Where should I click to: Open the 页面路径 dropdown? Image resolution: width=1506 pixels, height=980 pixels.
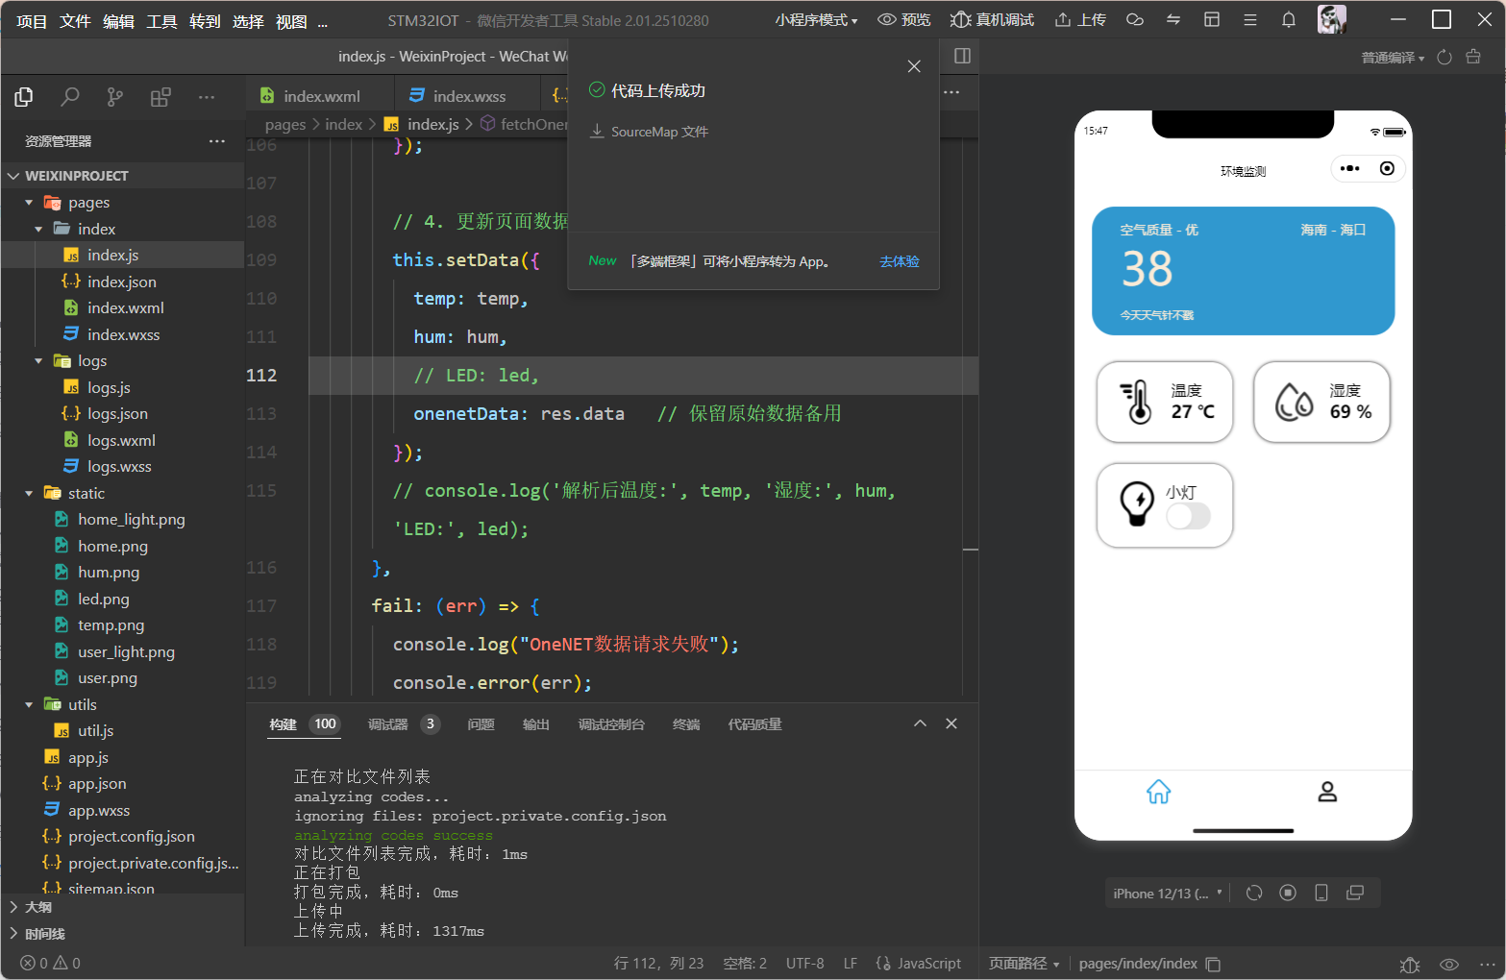pos(1024,964)
